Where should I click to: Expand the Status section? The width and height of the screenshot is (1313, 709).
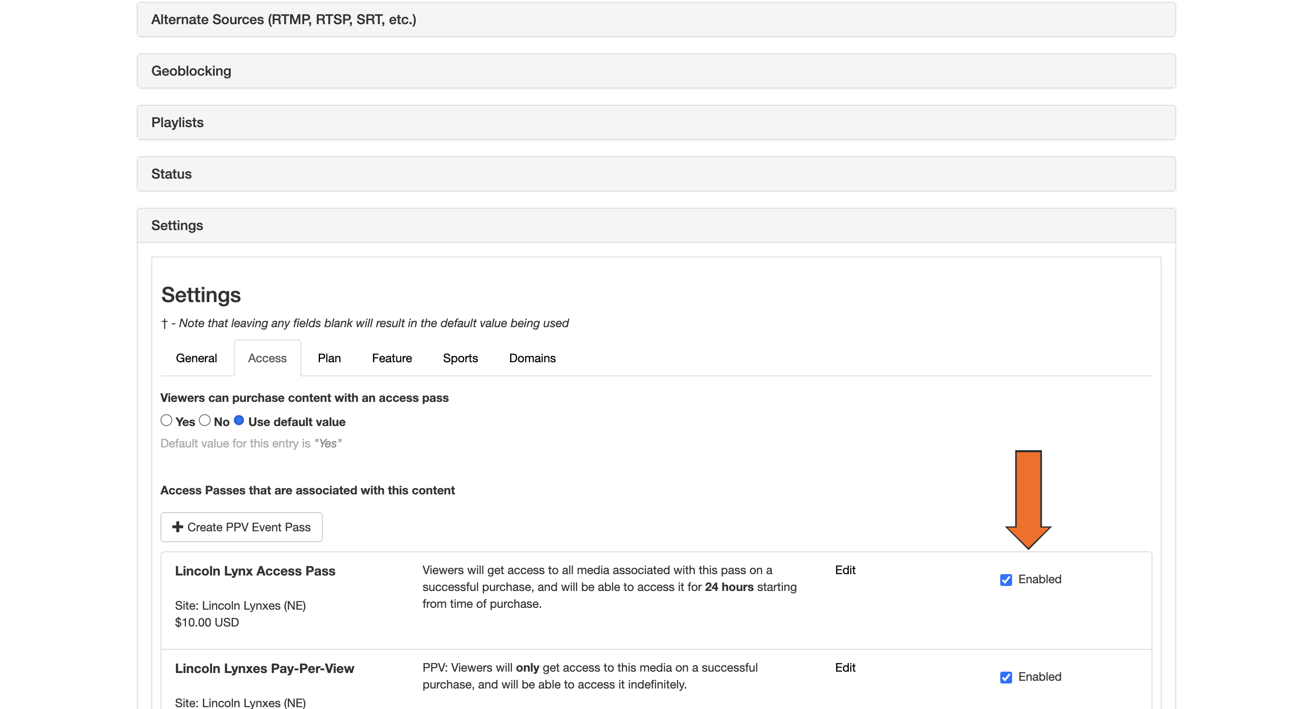(x=656, y=174)
